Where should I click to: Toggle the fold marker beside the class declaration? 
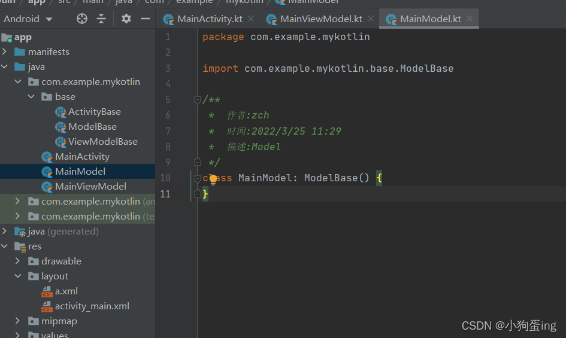click(x=198, y=178)
